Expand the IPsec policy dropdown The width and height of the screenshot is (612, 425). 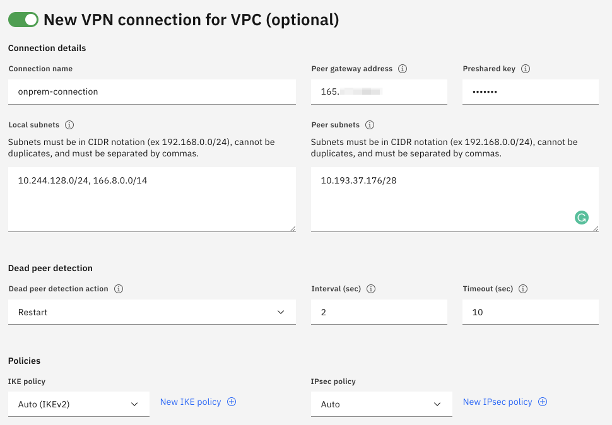(x=381, y=404)
